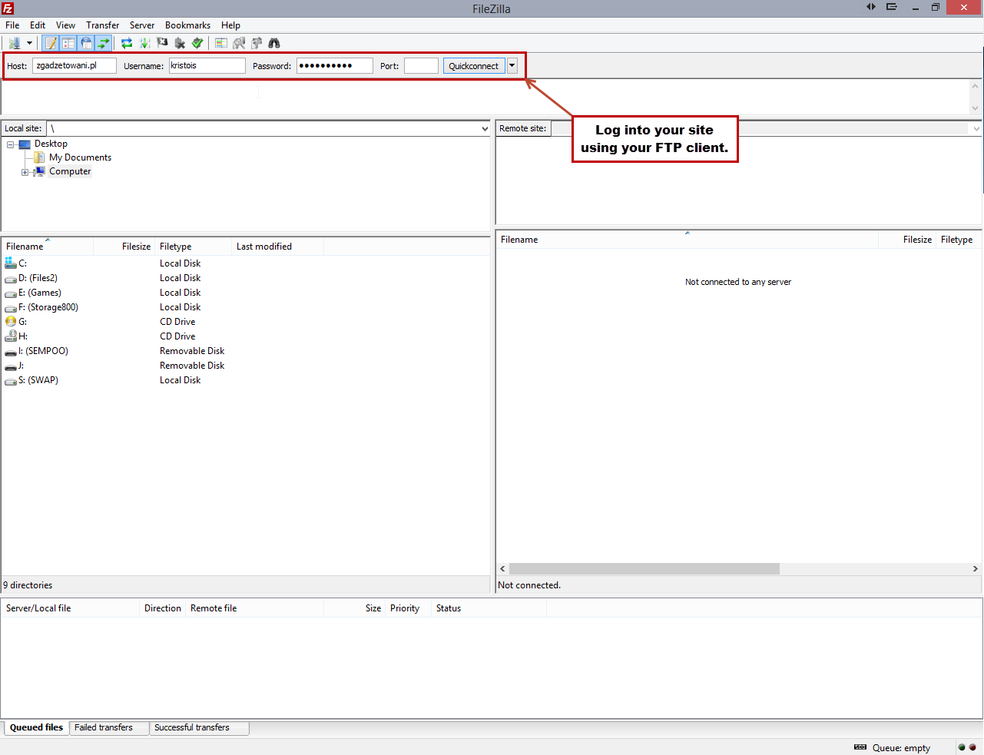984x755 pixels.
Task: Select Desktop in the local tree
Action: [x=51, y=144]
